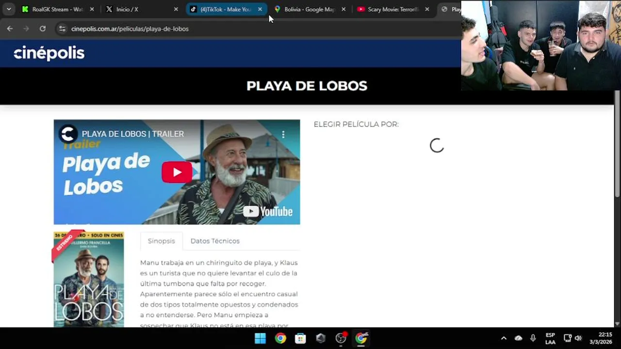The height and width of the screenshot is (349, 621).
Task: Show hidden system tray icons
Action: (x=504, y=338)
